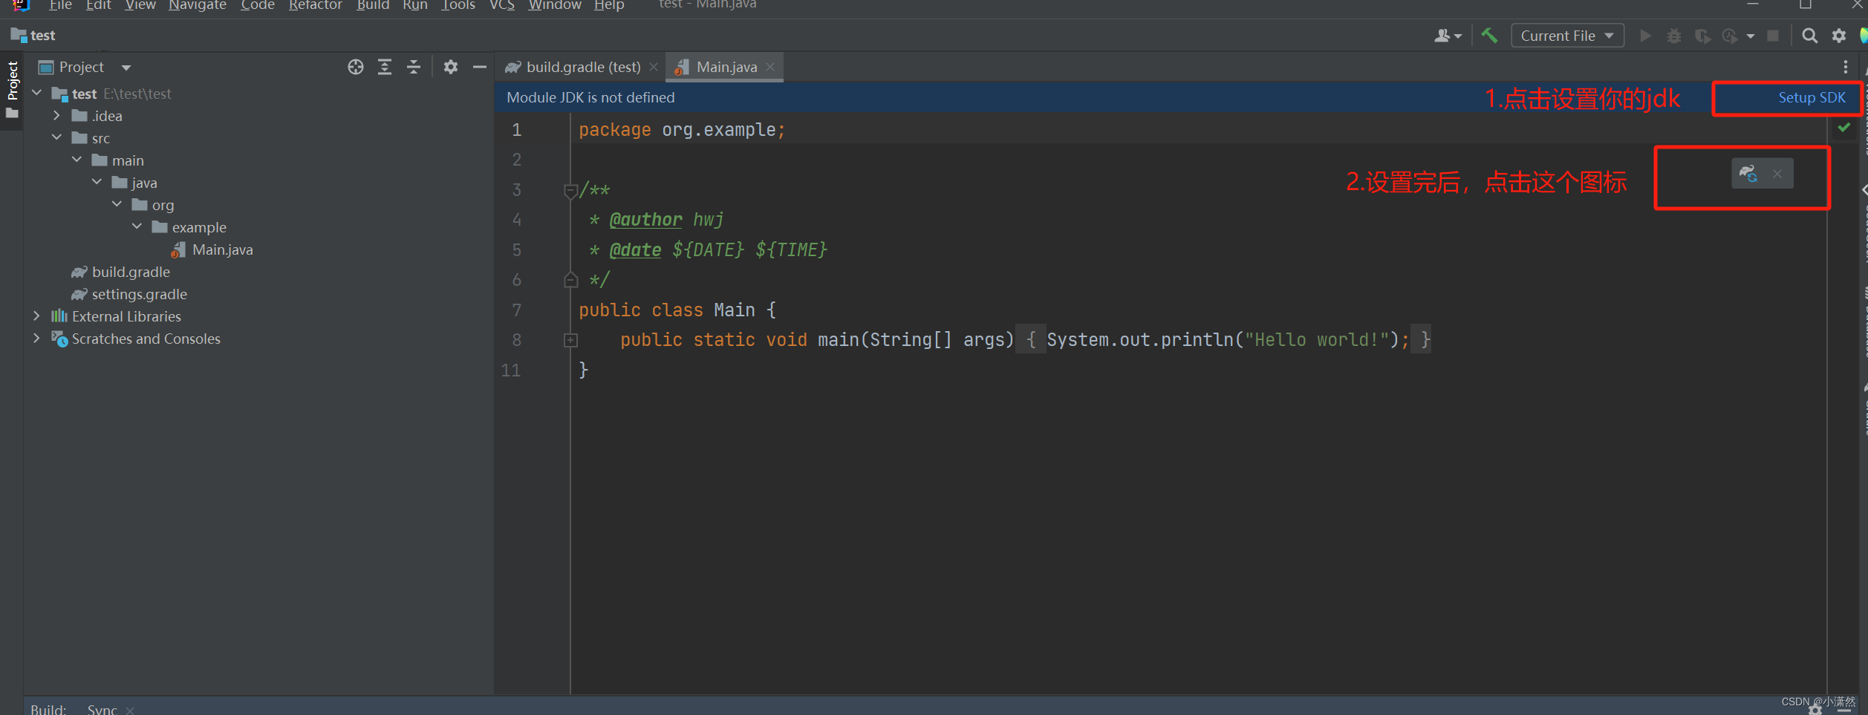Open the Project view selector dropdown
Screen dimensions: 1868x715
[x=126, y=68]
